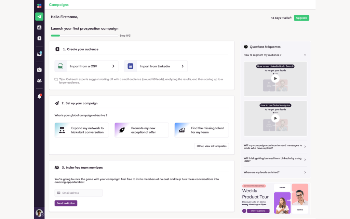Select Import from Linkedin option

pos(156,66)
